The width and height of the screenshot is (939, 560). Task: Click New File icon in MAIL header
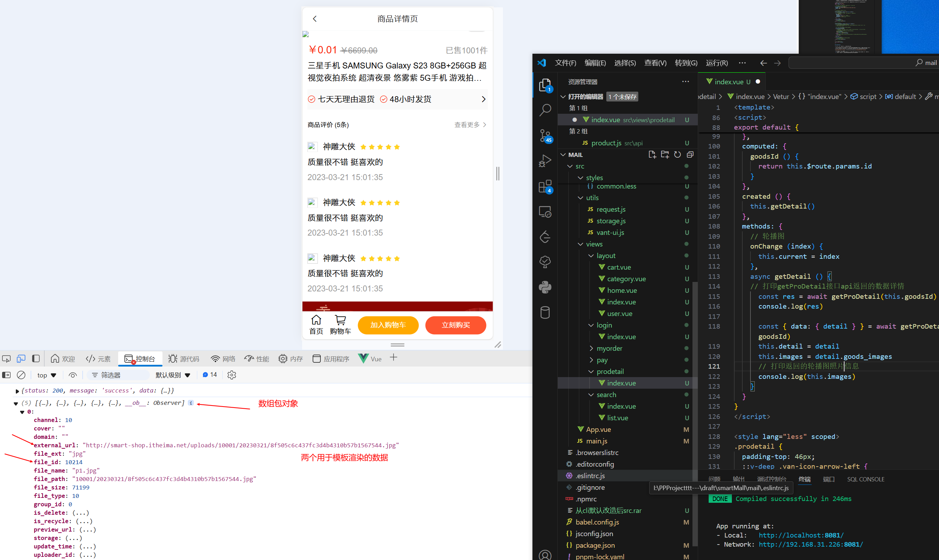click(652, 155)
